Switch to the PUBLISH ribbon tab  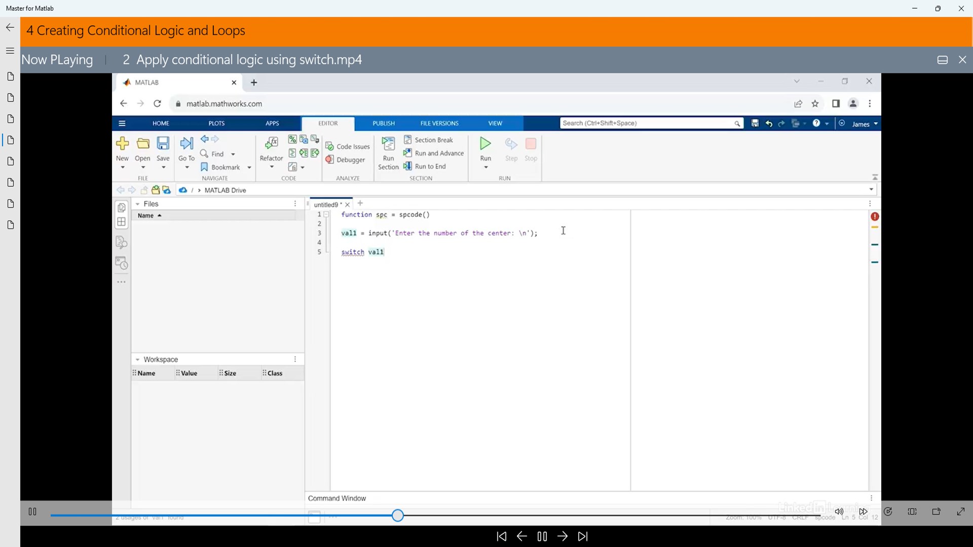(384, 123)
